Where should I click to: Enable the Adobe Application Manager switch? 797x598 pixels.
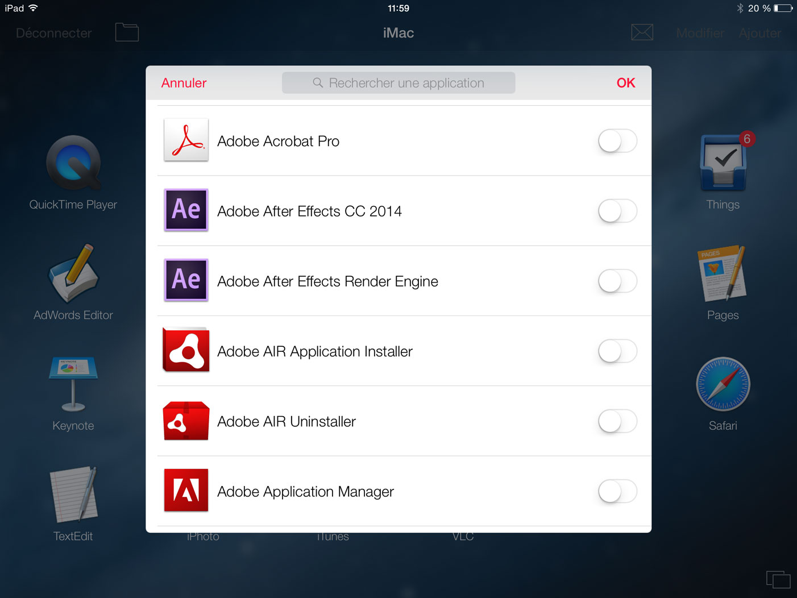click(617, 491)
